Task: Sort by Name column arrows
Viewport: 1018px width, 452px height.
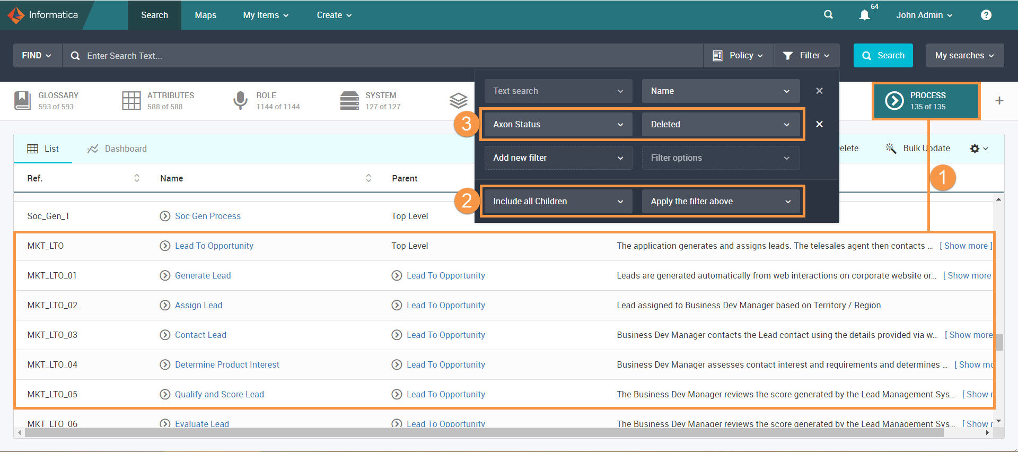Action: pyautogui.click(x=368, y=178)
